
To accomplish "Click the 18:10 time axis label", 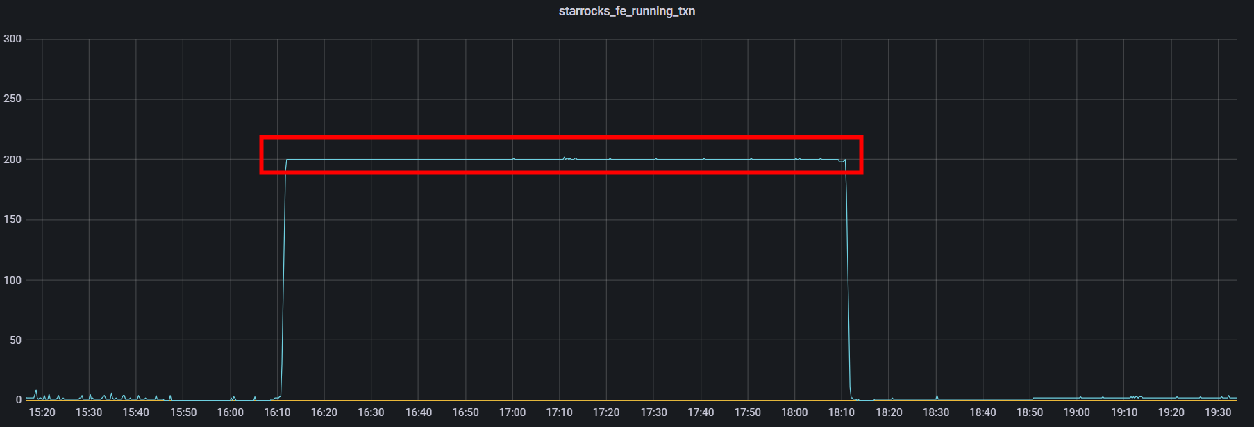I will [842, 412].
